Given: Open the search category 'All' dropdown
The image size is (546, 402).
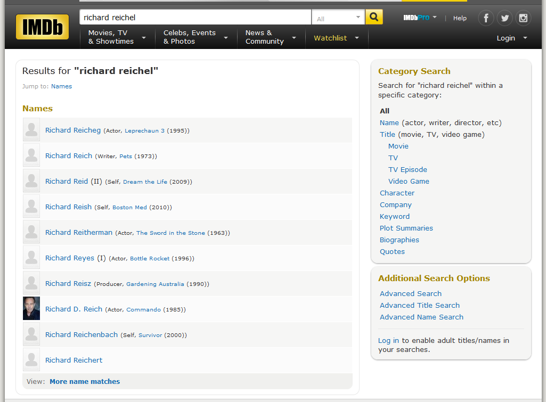Looking at the screenshot, I should coord(338,17).
